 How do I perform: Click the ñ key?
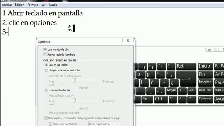point(154,83)
